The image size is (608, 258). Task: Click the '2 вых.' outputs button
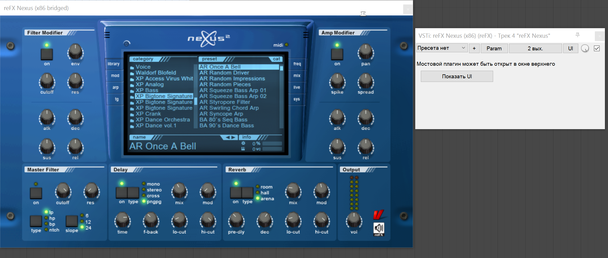tap(535, 48)
